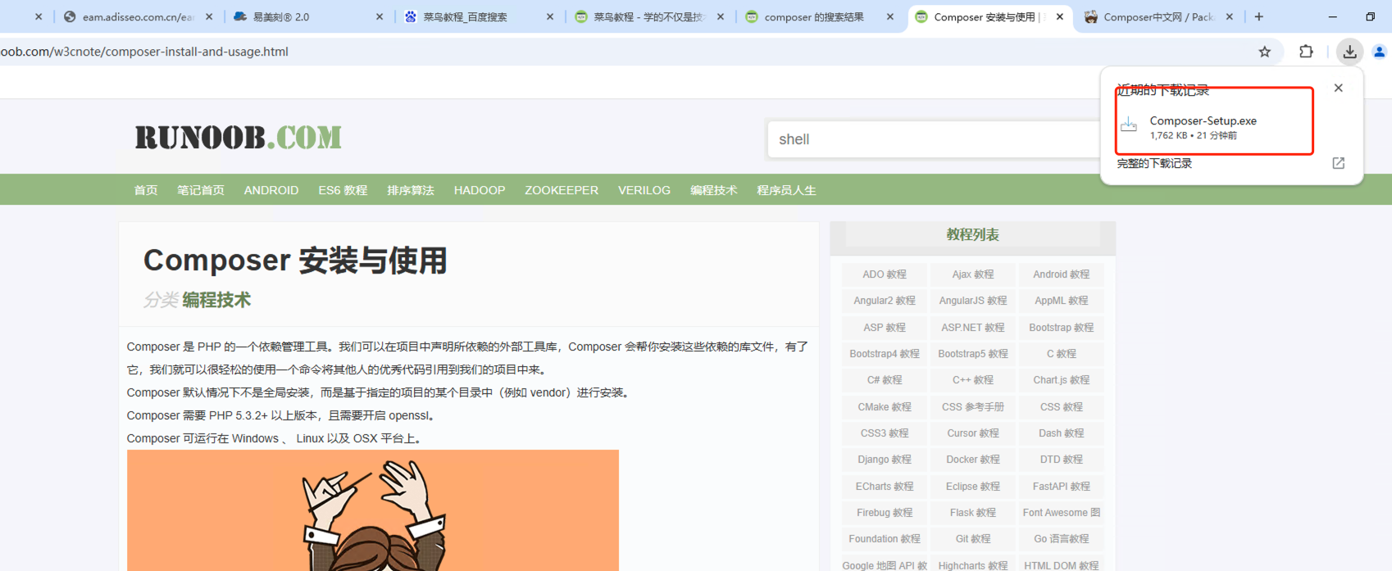
Task: Toggle the downloads tray icon
Action: (1349, 52)
